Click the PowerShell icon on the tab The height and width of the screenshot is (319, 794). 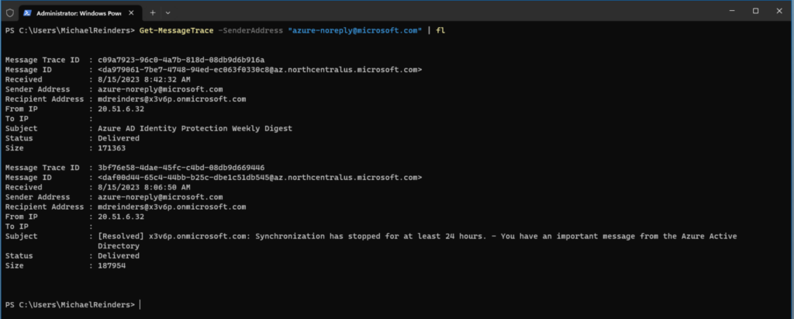coord(27,12)
